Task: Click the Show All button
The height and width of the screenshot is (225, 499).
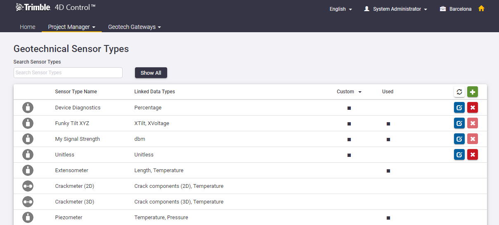Action: (x=151, y=73)
